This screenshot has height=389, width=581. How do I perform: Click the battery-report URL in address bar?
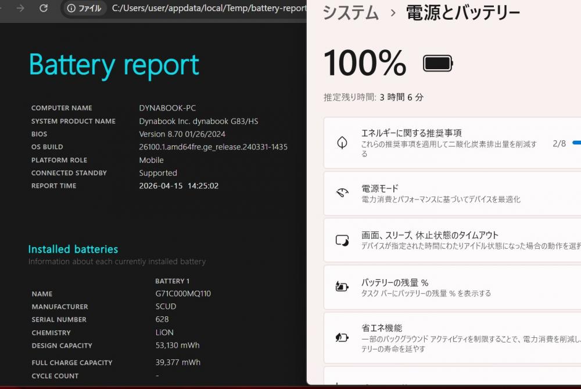(x=209, y=8)
